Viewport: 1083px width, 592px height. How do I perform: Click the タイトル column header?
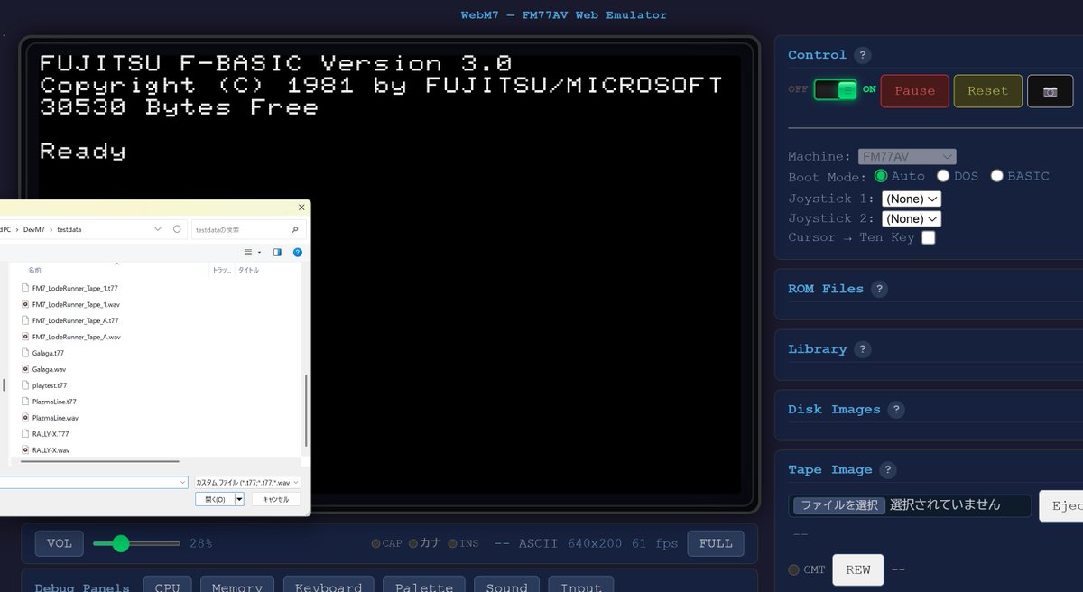[x=248, y=270]
